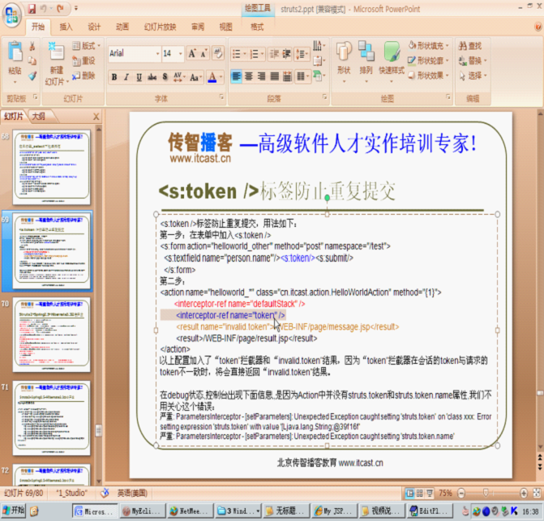Increase font size with grow font icon
The image size is (544, 521).
[x=192, y=53]
